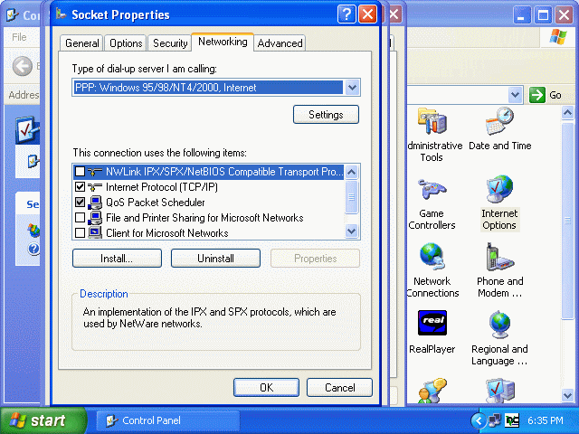Open Regional and Language icon
This screenshot has height=434, width=579.
click(x=499, y=324)
